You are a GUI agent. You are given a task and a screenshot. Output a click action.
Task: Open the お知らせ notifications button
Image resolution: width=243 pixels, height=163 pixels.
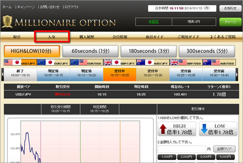tap(230, 8)
